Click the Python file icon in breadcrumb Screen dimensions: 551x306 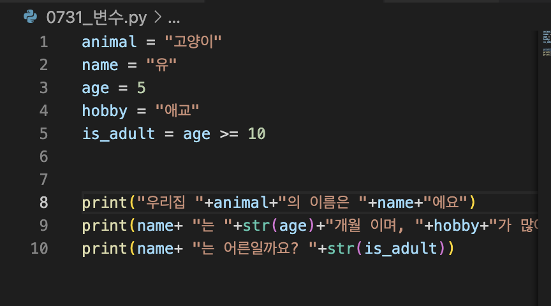pyautogui.click(x=30, y=17)
